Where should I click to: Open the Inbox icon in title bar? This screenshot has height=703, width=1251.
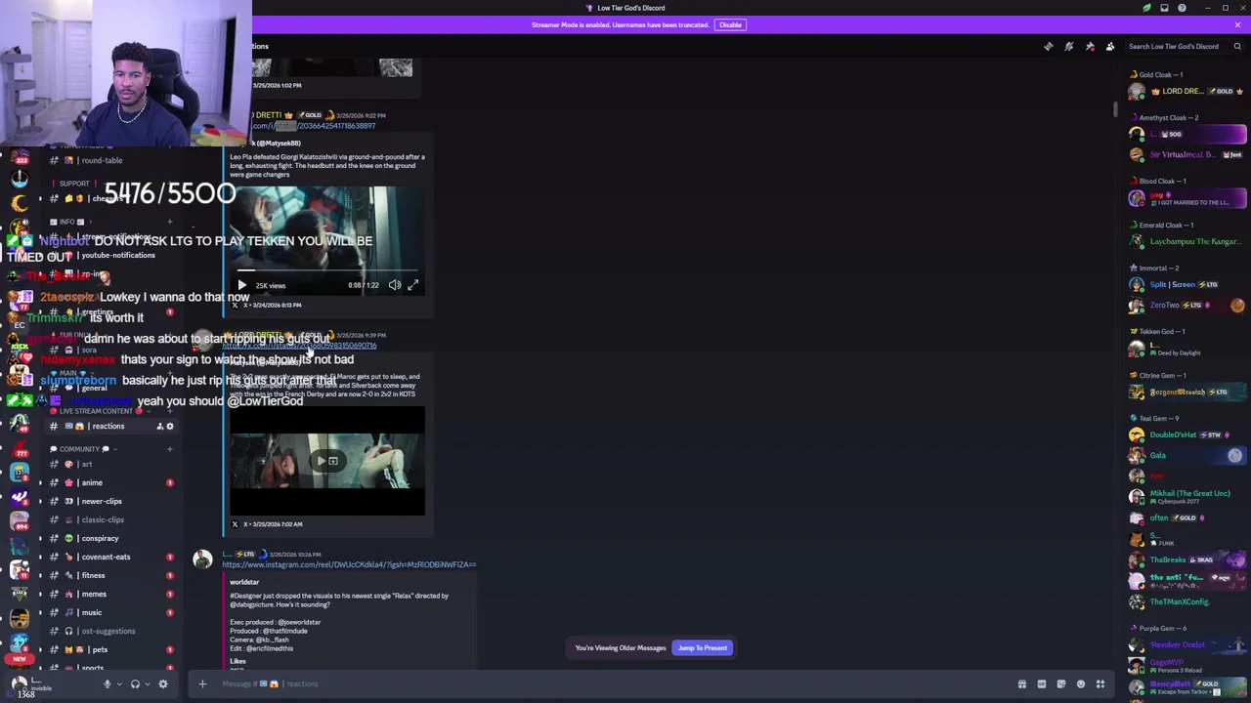click(x=1164, y=8)
